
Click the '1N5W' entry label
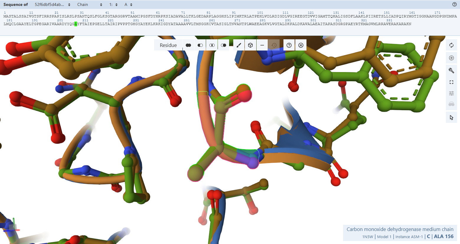368,237
